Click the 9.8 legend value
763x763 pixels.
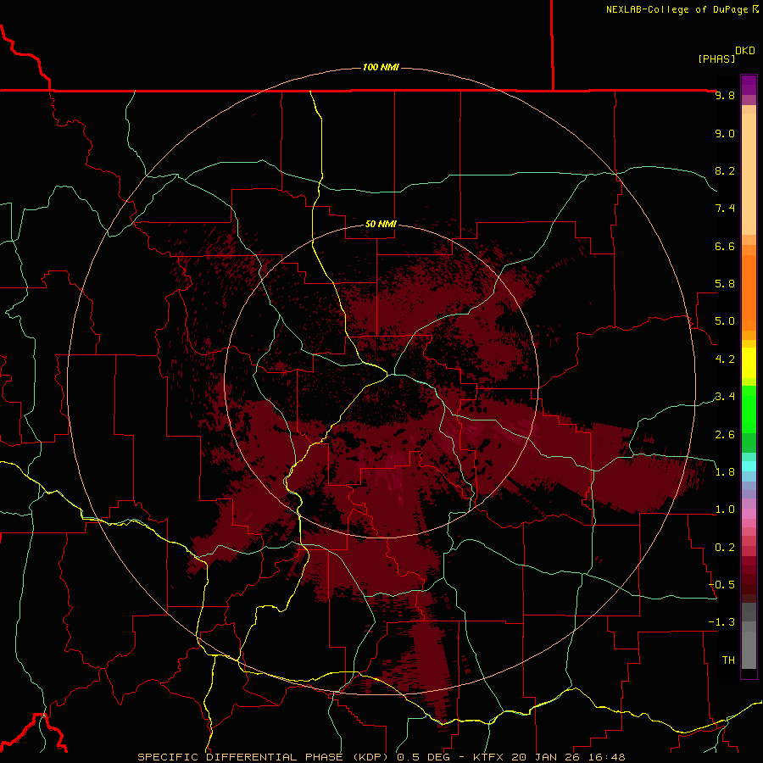(x=725, y=95)
